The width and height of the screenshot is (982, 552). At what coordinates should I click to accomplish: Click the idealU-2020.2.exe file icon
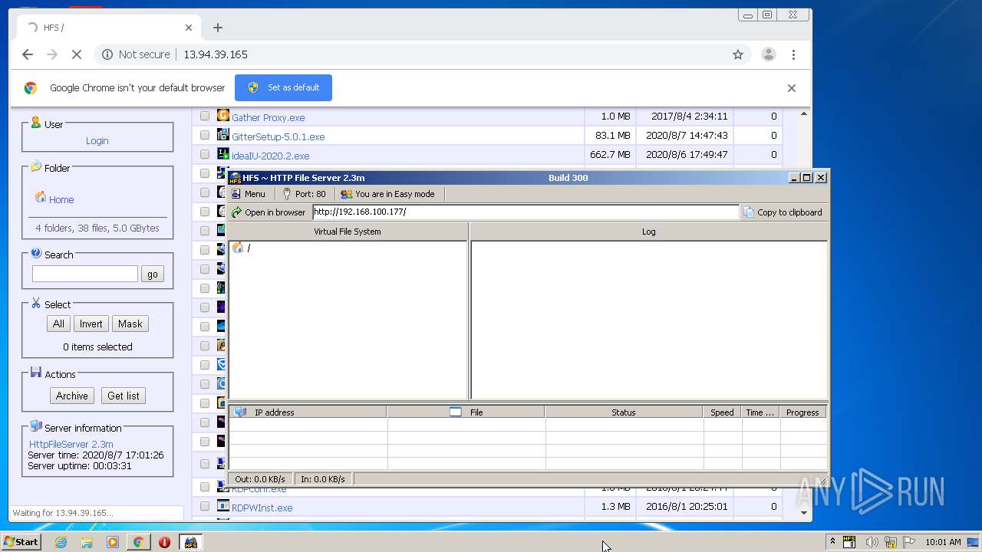pos(223,154)
